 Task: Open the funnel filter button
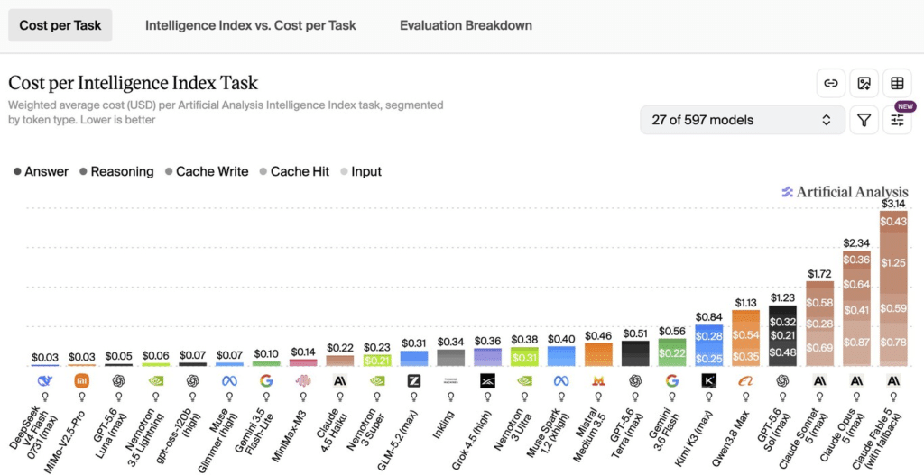pos(864,120)
